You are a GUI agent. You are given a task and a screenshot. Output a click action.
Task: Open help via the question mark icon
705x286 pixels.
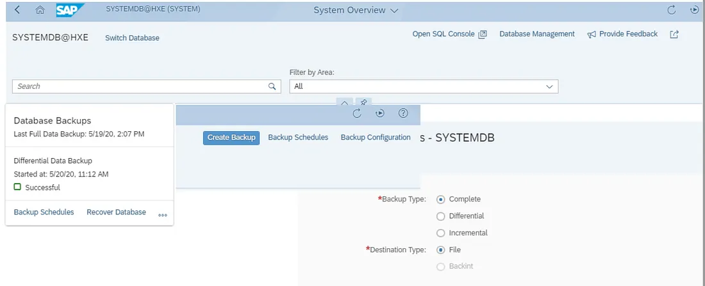pos(403,113)
